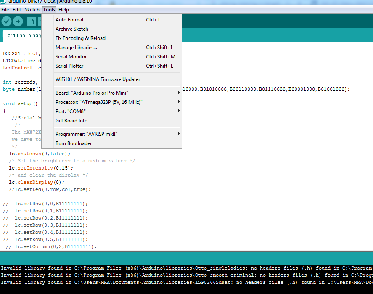The image size is (373, 294).
Task: Click the B01001000 value in the number array
Action: tap(331, 89)
